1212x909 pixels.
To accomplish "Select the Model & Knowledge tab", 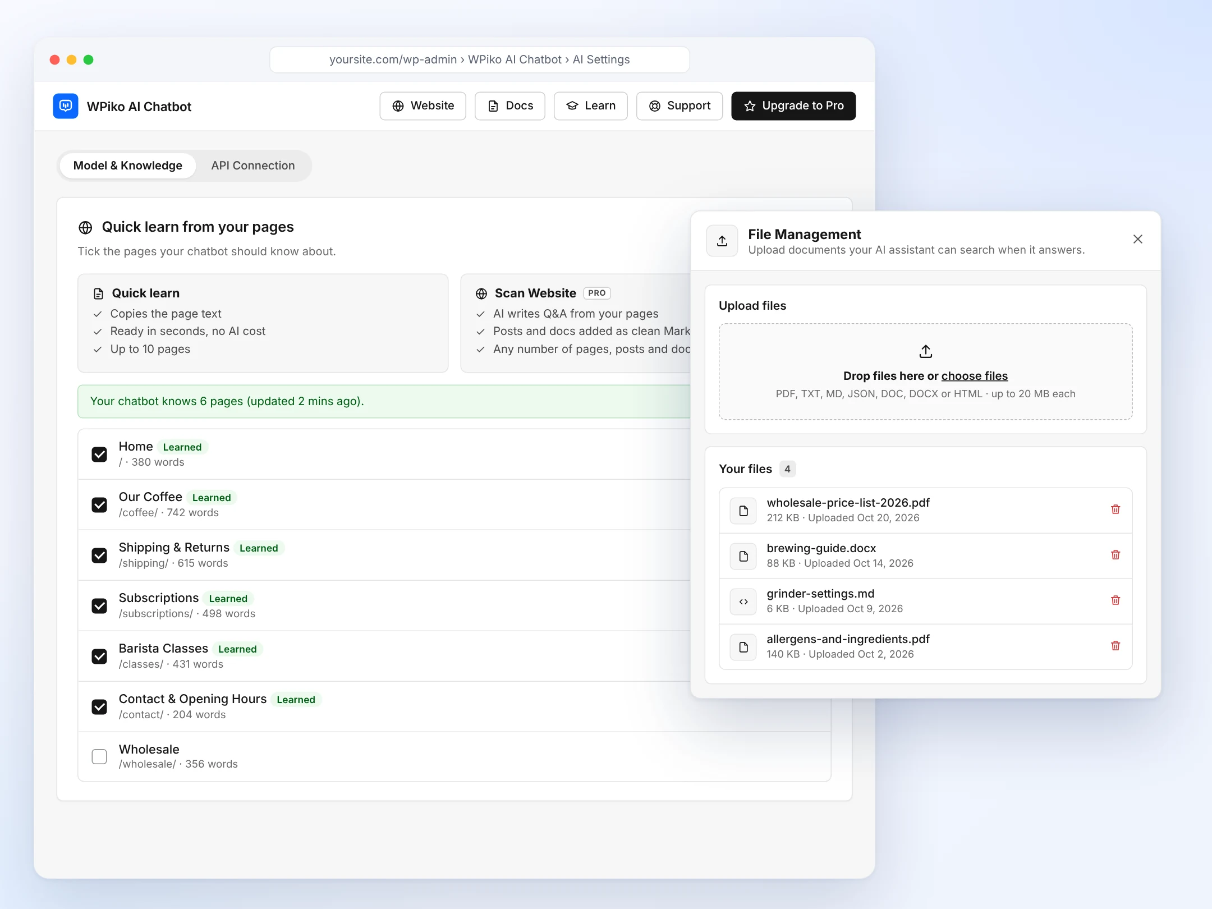I will coord(128,166).
